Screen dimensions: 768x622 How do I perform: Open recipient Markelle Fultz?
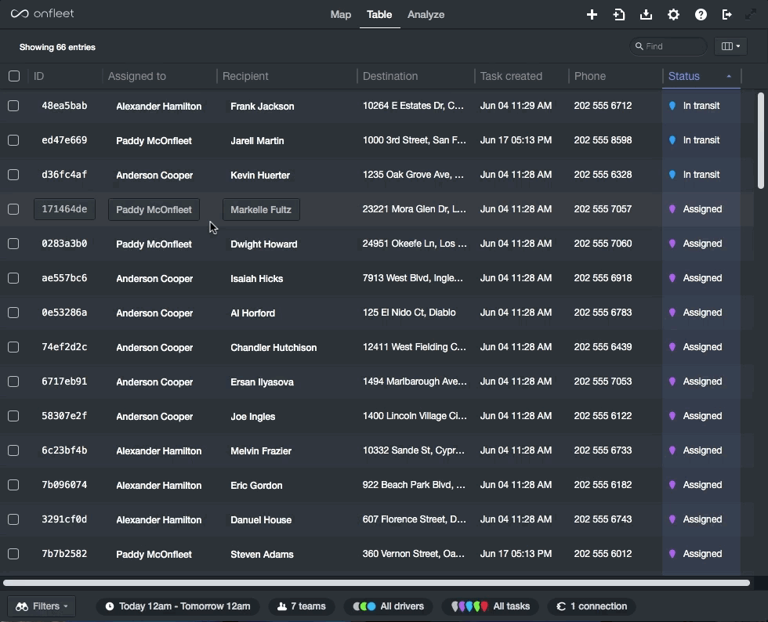click(261, 210)
